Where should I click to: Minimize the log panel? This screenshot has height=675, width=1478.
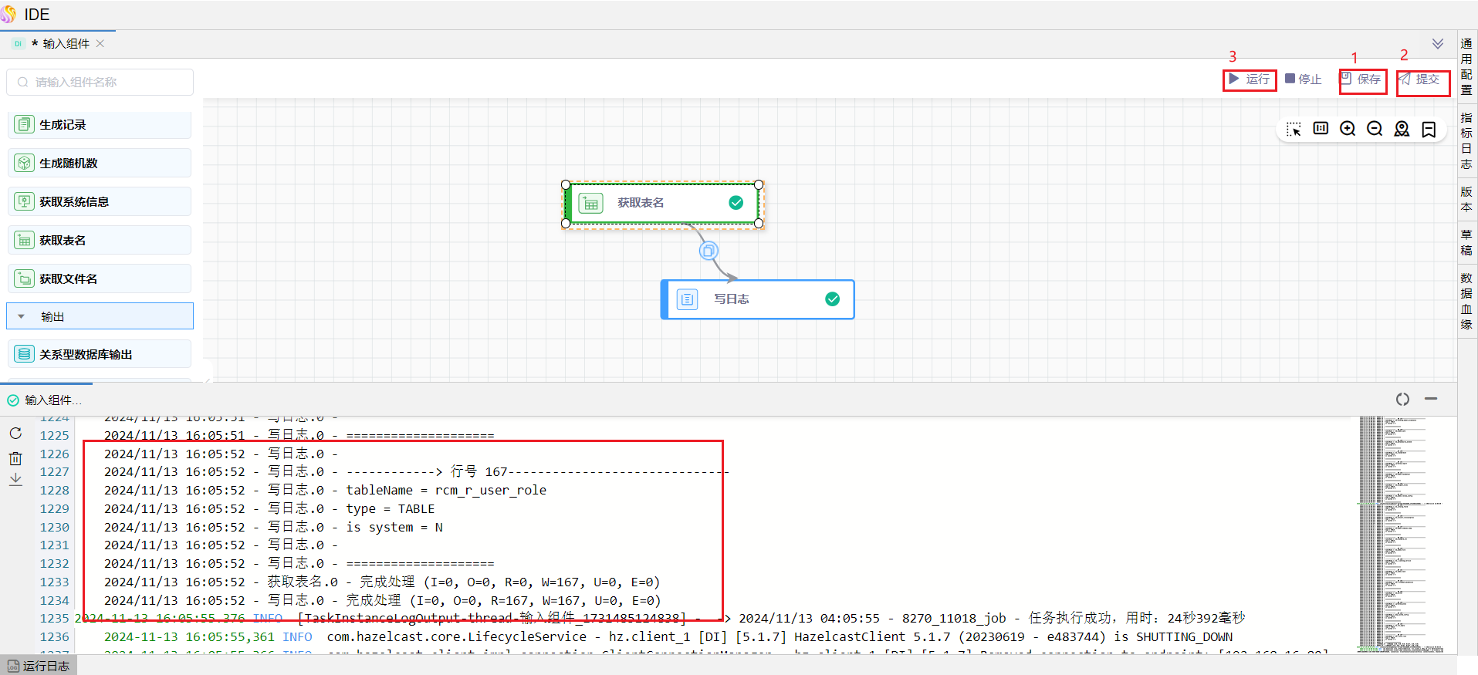(1431, 399)
